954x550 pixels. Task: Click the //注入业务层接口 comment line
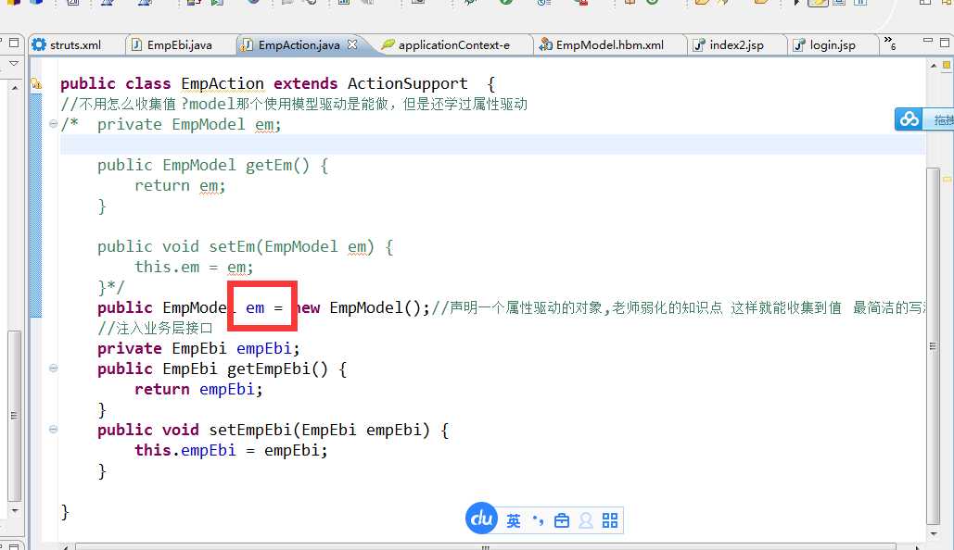click(x=155, y=328)
